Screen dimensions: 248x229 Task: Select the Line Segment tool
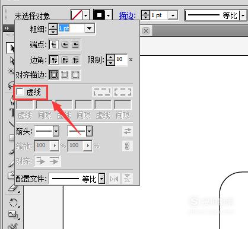tap(12, 124)
